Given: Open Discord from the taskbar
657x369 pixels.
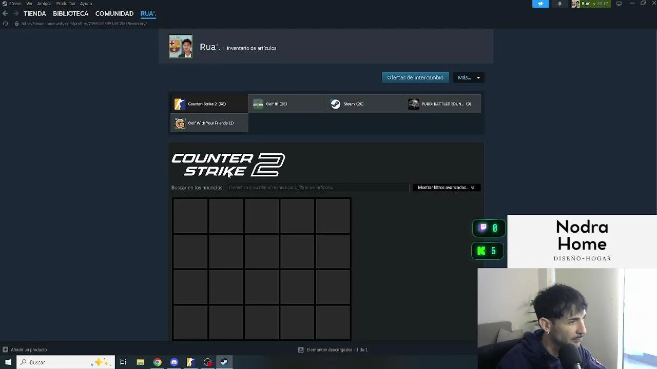Looking at the screenshot, I should point(174,362).
